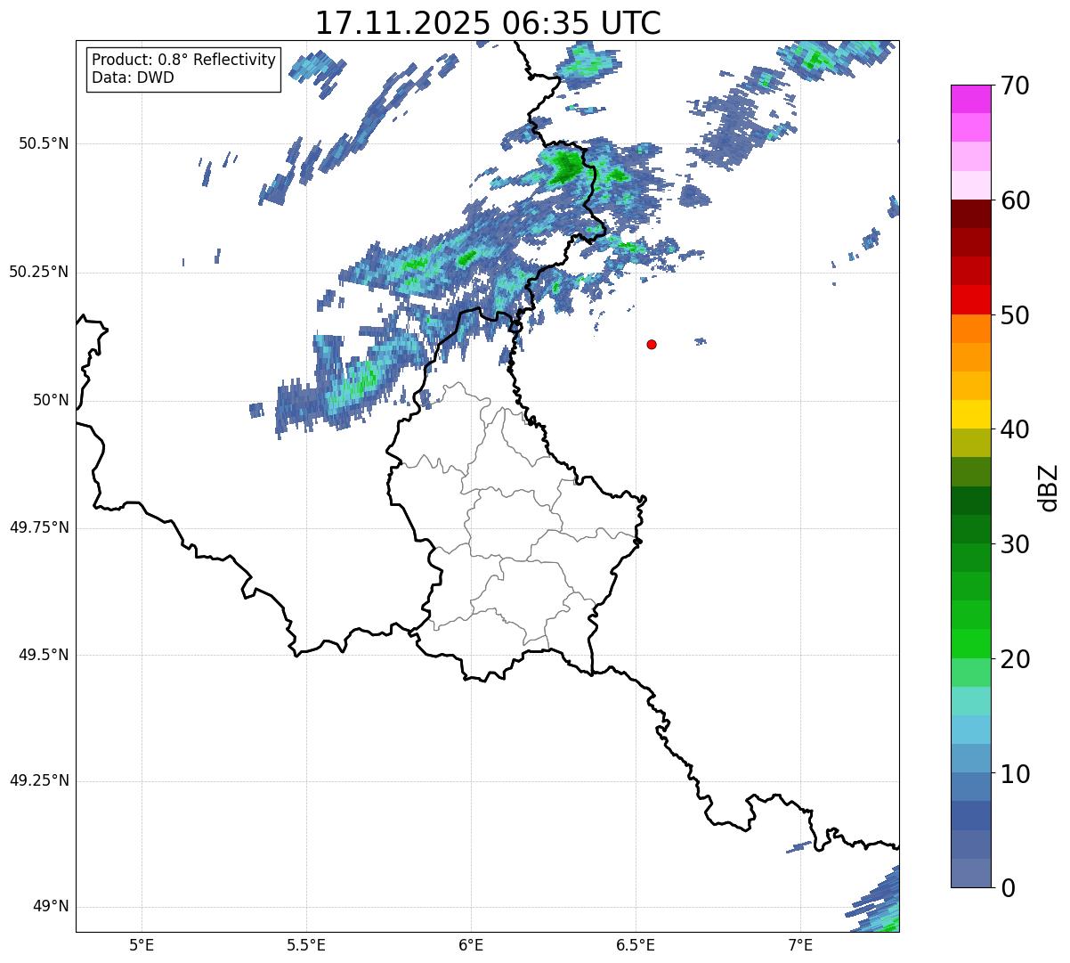Click the 49.25°N latitude label
The height and width of the screenshot is (963, 1070).
(39, 780)
